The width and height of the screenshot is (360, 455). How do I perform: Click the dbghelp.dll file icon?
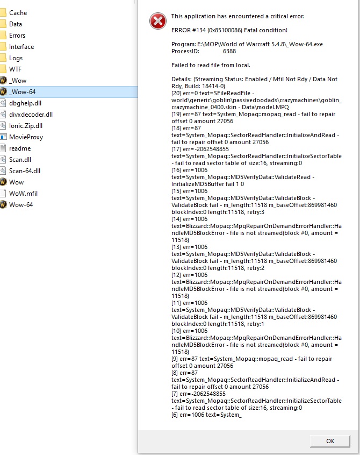point(3,103)
